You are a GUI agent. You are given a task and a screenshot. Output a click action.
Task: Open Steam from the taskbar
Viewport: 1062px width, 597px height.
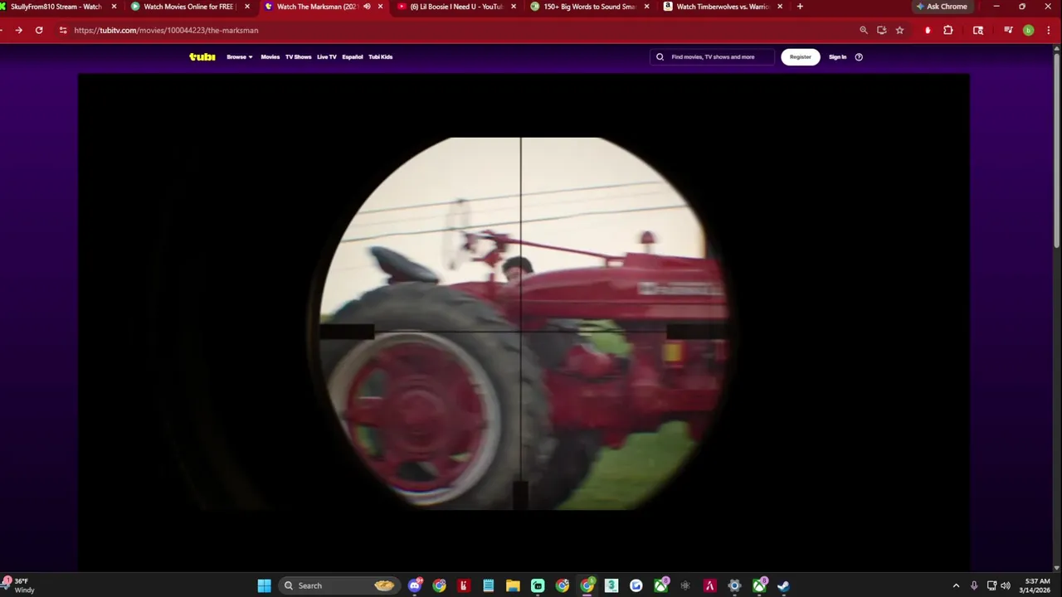coord(783,585)
